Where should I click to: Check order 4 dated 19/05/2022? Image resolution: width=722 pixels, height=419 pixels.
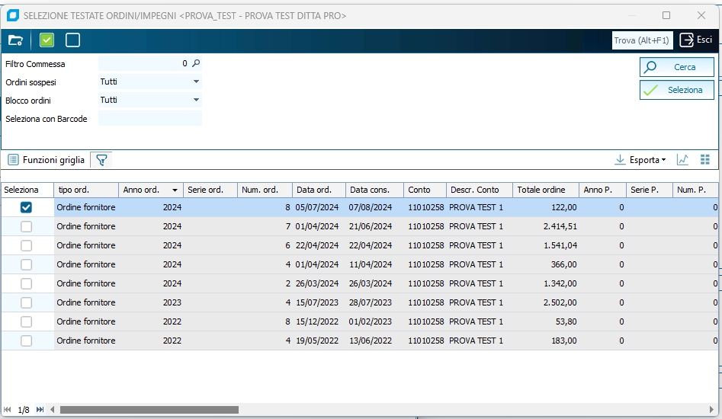click(26, 341)
